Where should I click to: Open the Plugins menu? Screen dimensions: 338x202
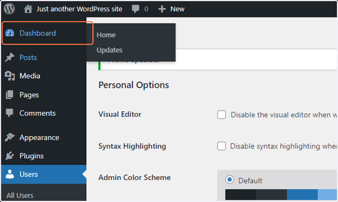(x=32, y=156)
